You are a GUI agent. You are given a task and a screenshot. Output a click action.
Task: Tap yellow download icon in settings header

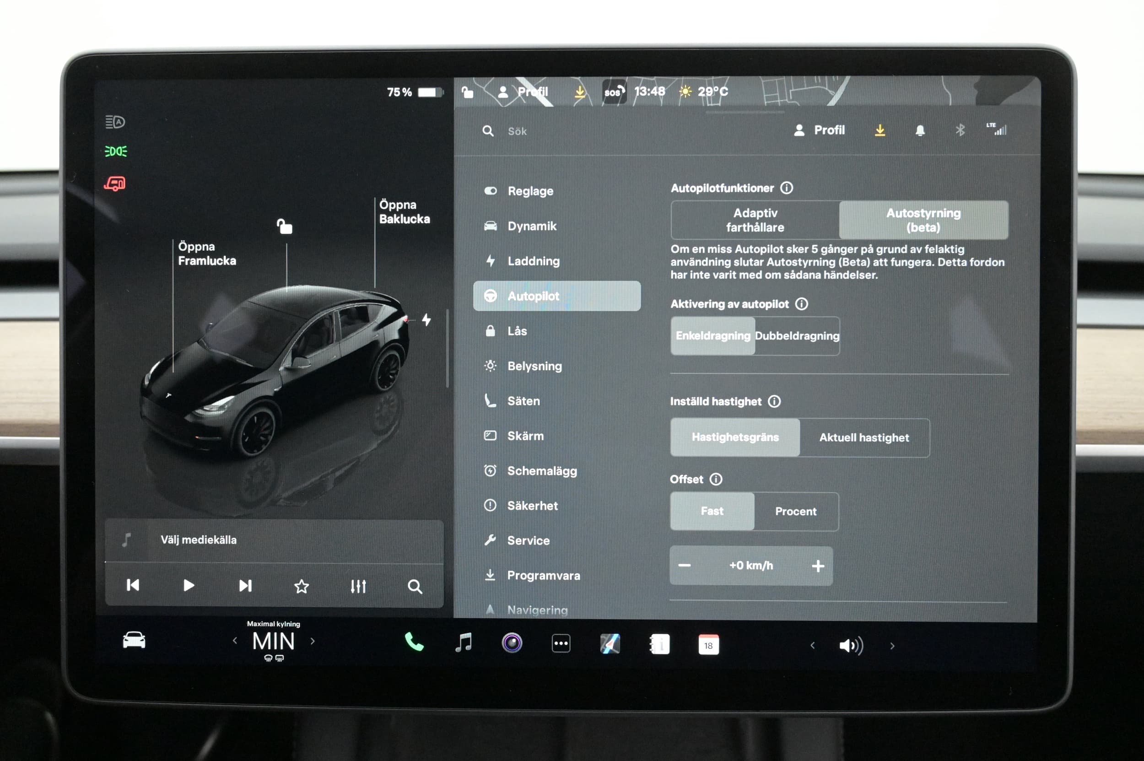(880, 130)
